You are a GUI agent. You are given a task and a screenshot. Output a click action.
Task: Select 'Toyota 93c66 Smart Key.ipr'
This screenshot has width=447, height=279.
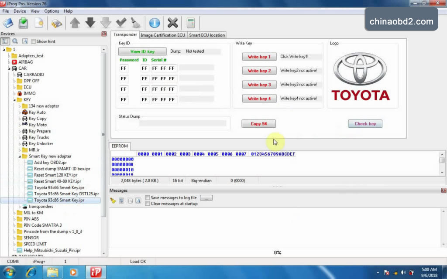59,187
